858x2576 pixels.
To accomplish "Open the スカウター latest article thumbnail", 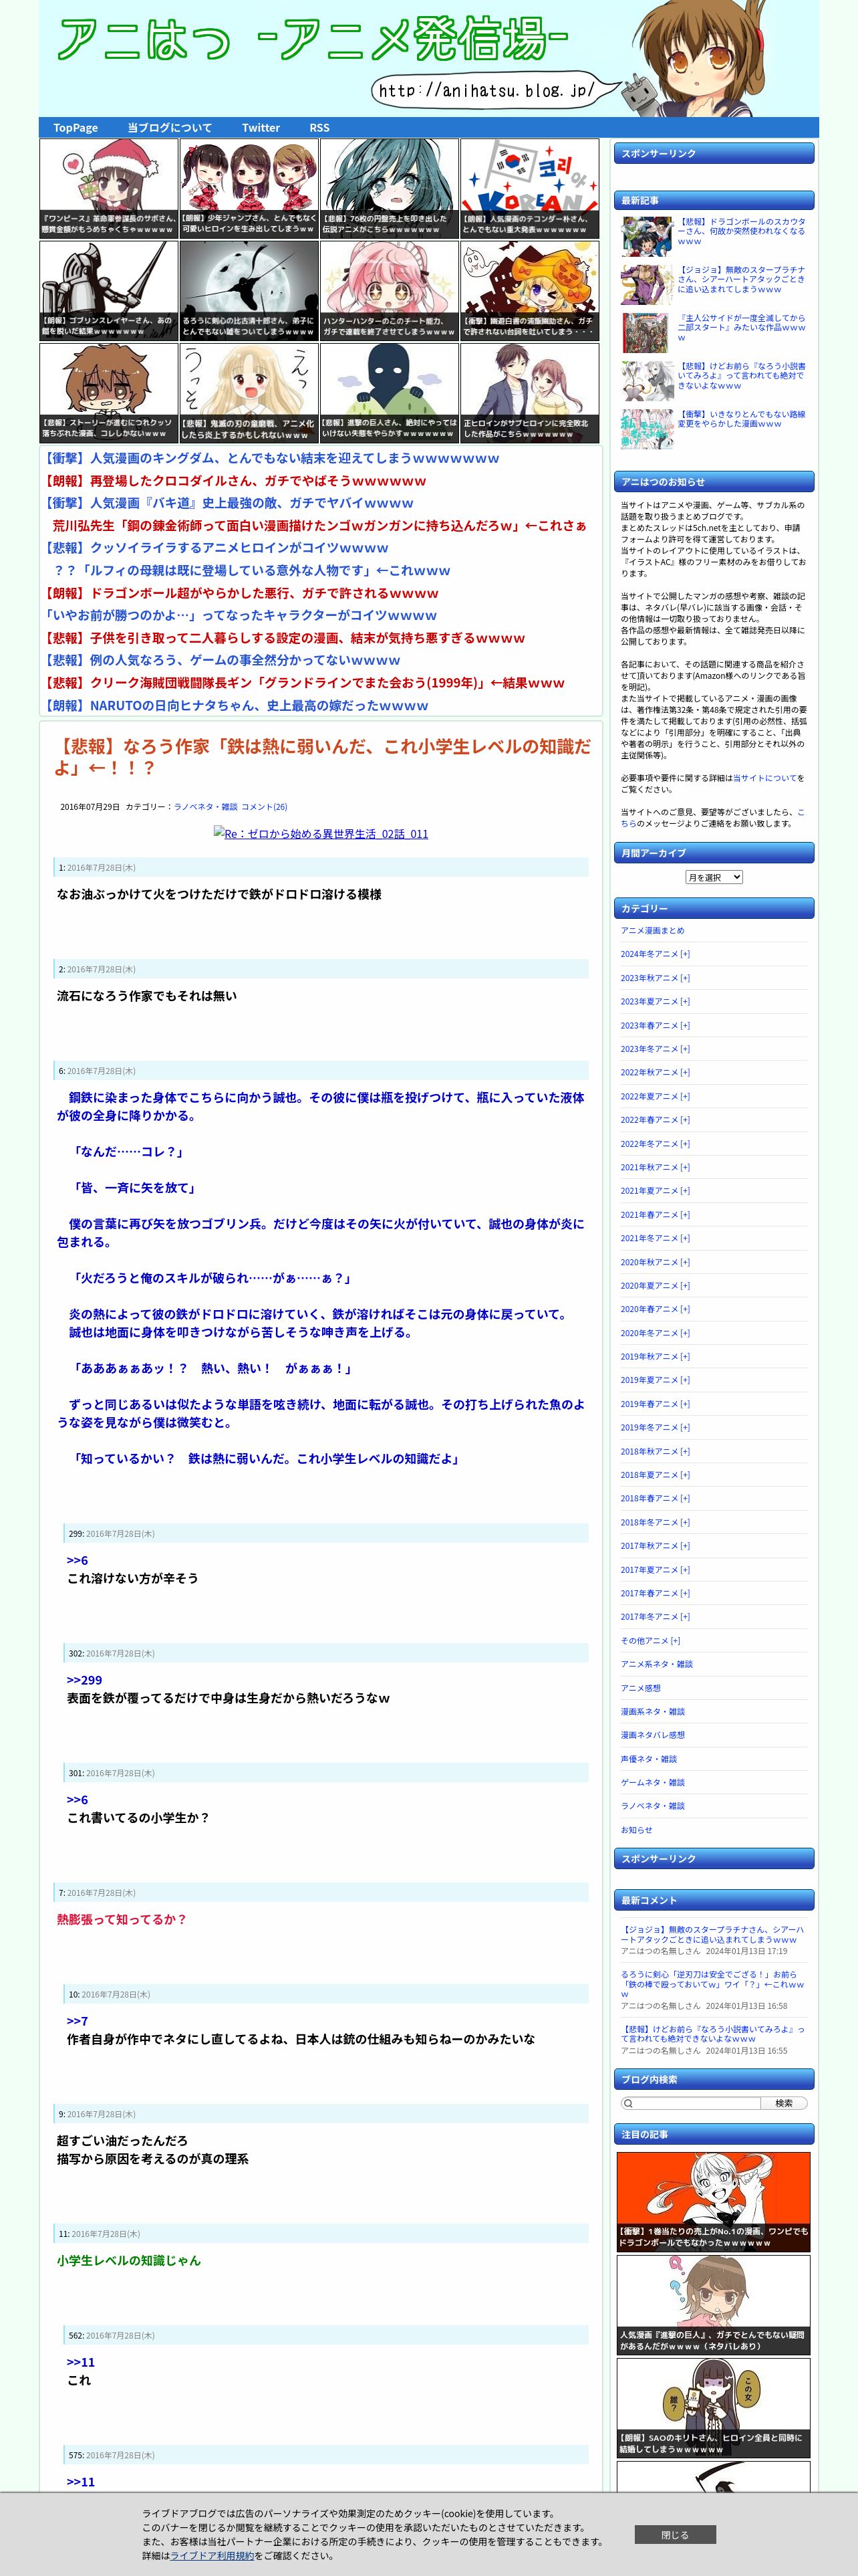I will point(646,237).
